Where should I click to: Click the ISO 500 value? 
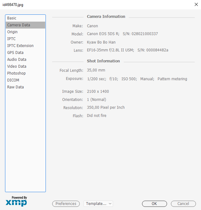(129, 79)
